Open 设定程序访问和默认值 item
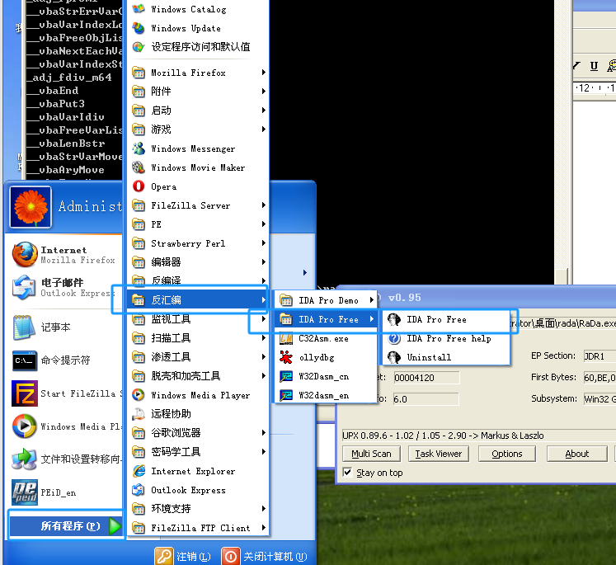This screenshot has height=565, width=616. [x=198, y=47]
